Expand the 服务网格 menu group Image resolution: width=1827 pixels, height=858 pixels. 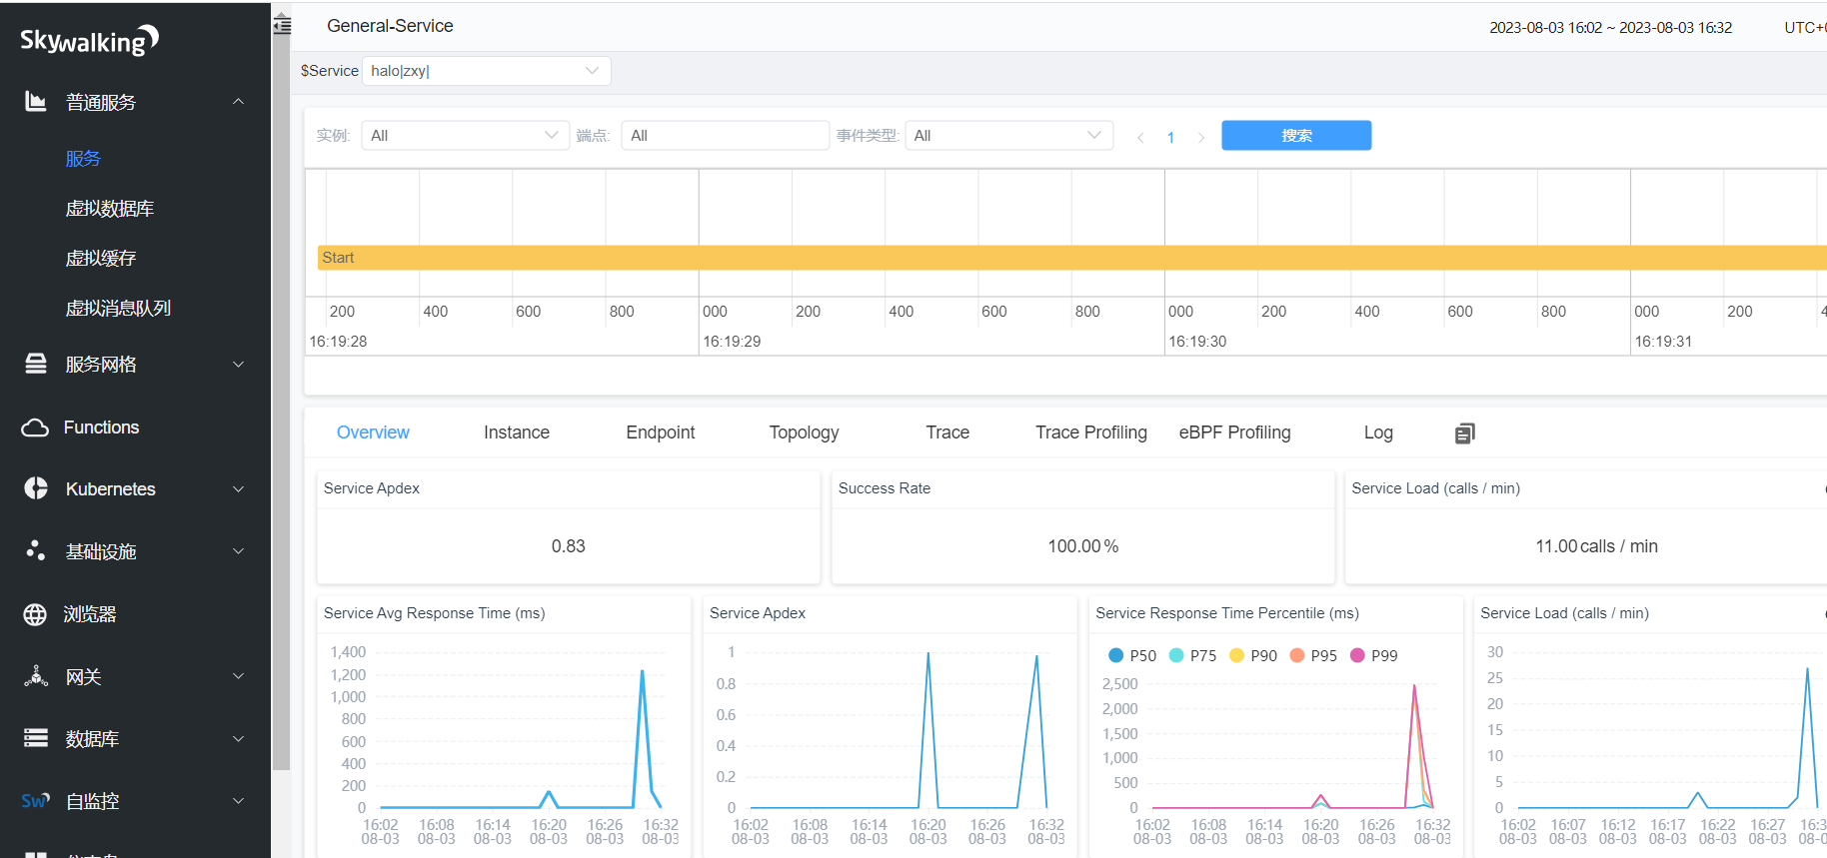pos(238,365)
